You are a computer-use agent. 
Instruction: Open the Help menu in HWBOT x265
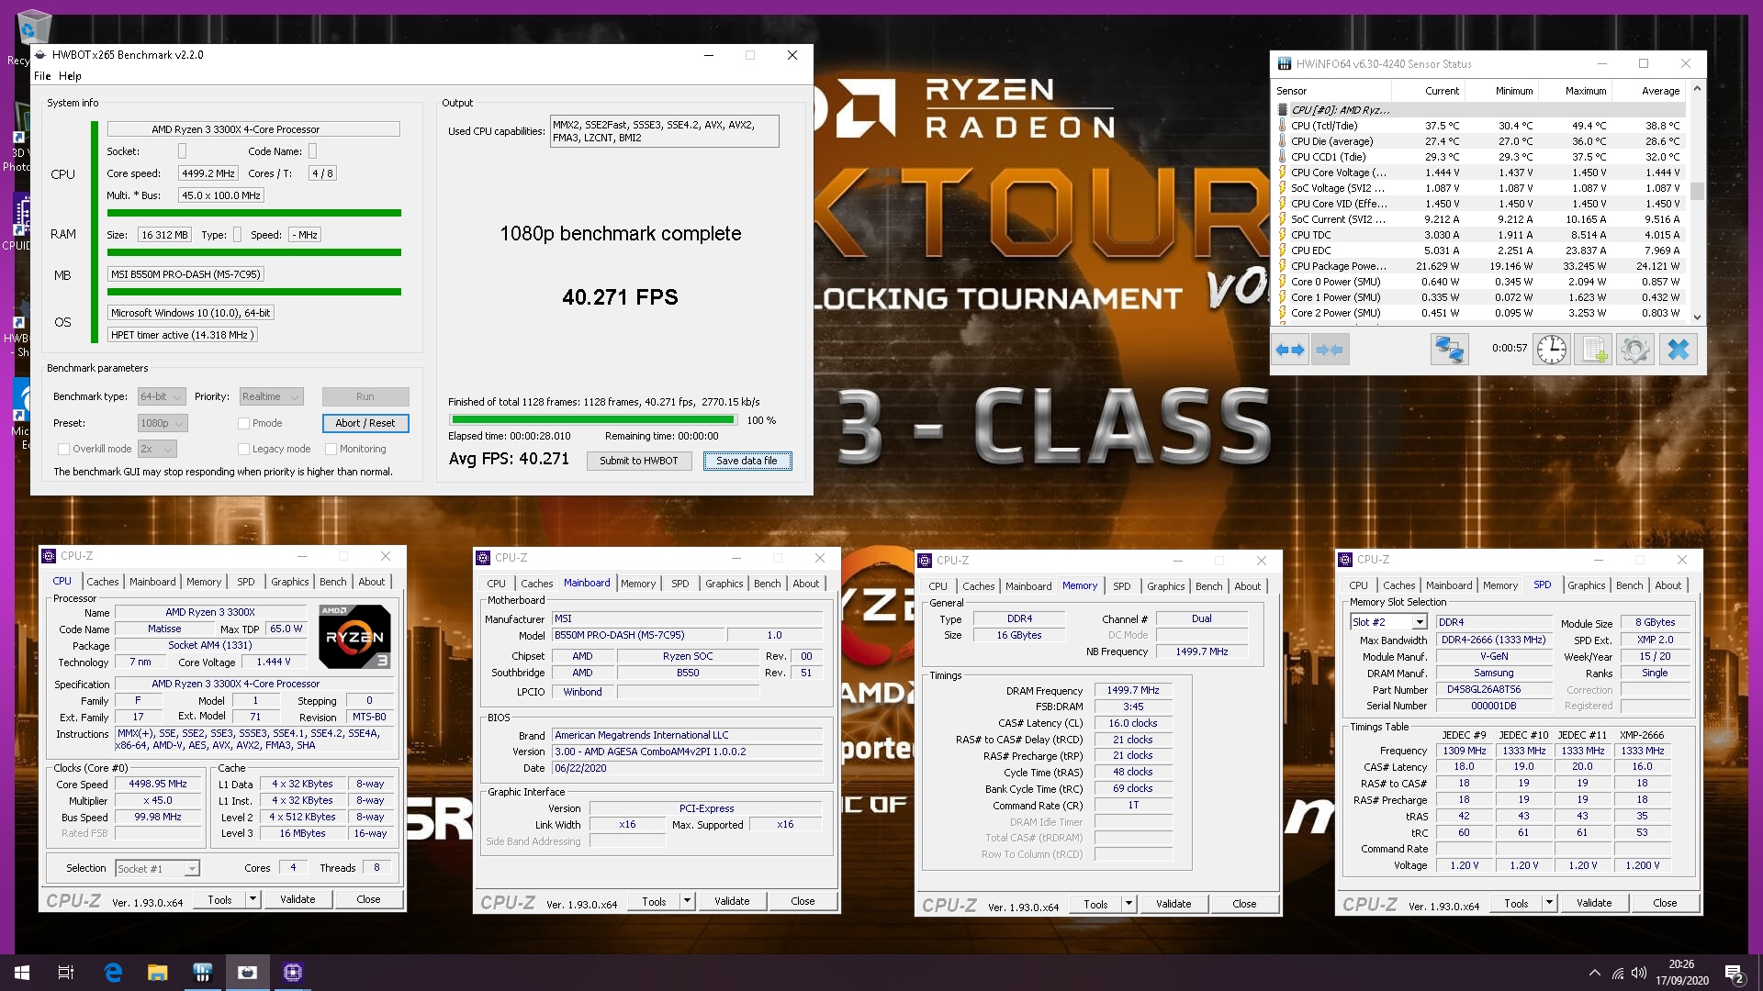point(70,76)
